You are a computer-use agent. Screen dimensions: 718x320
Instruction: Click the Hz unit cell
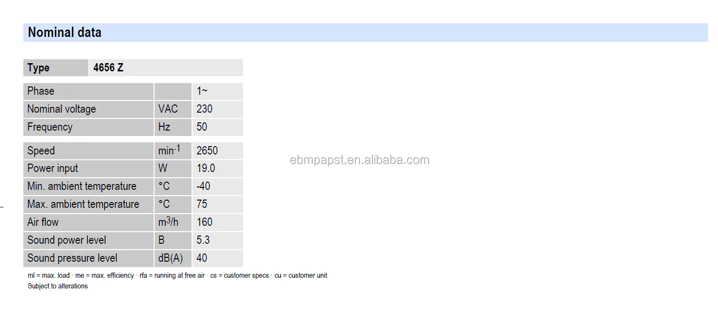pyautogui.click(x=164, y=127)
